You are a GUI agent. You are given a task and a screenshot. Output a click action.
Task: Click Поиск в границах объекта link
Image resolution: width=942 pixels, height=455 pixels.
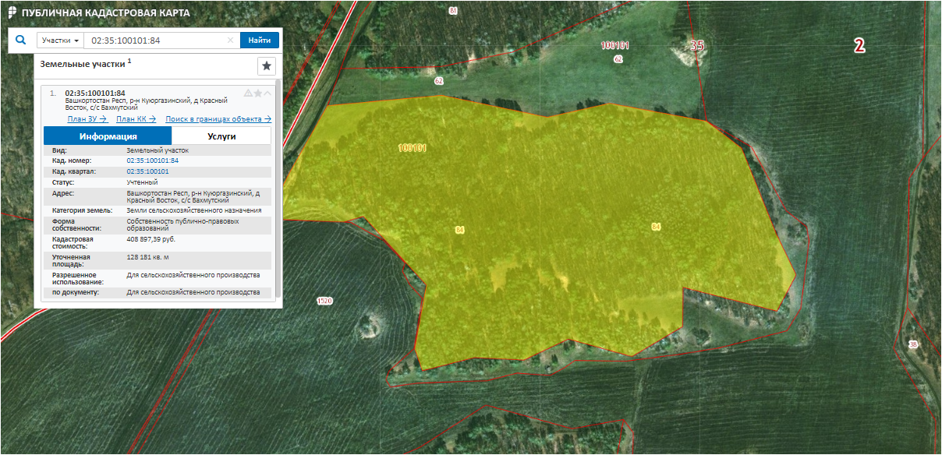(218, 119)
